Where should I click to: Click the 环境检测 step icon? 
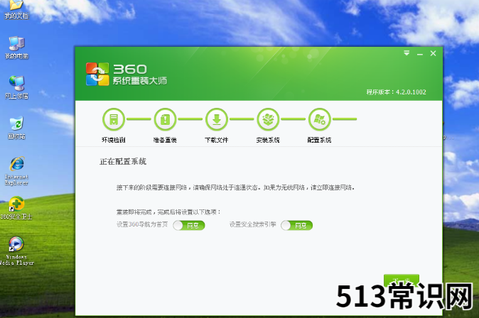click(x=113, y=119)
